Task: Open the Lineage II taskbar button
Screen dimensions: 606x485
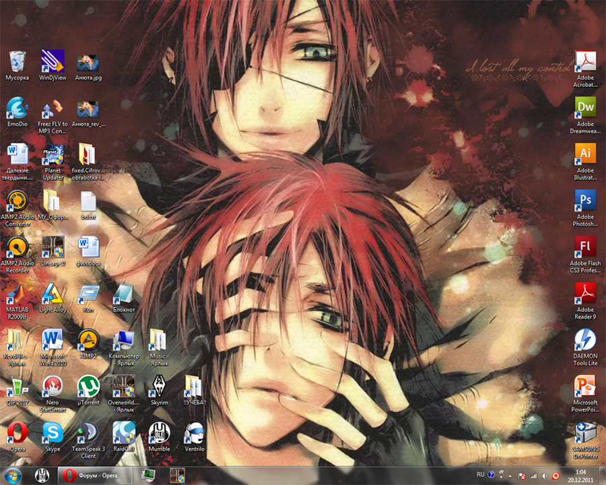Action: (177, 476)
